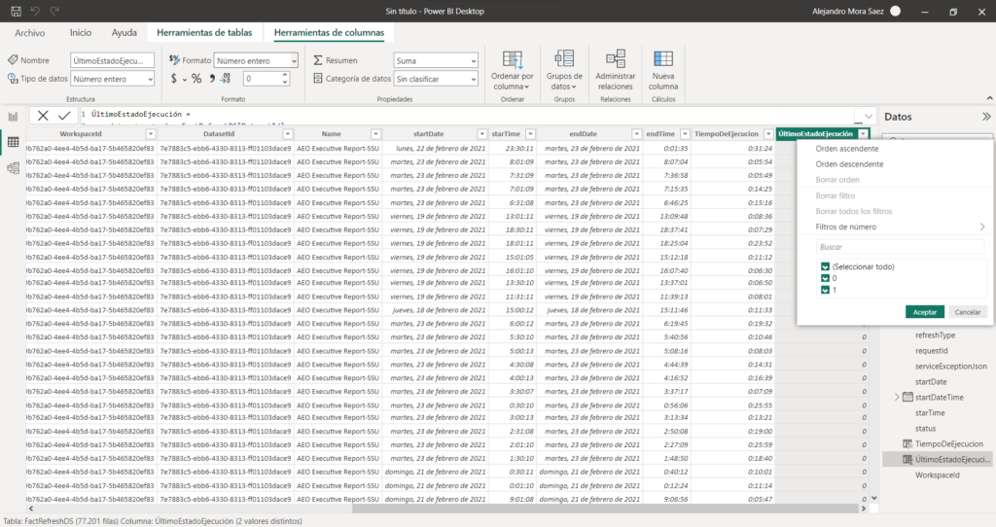The image size is (996, 527).
Task: Open the Ordenar por columna tool
Action: click(x=513, y=68)
